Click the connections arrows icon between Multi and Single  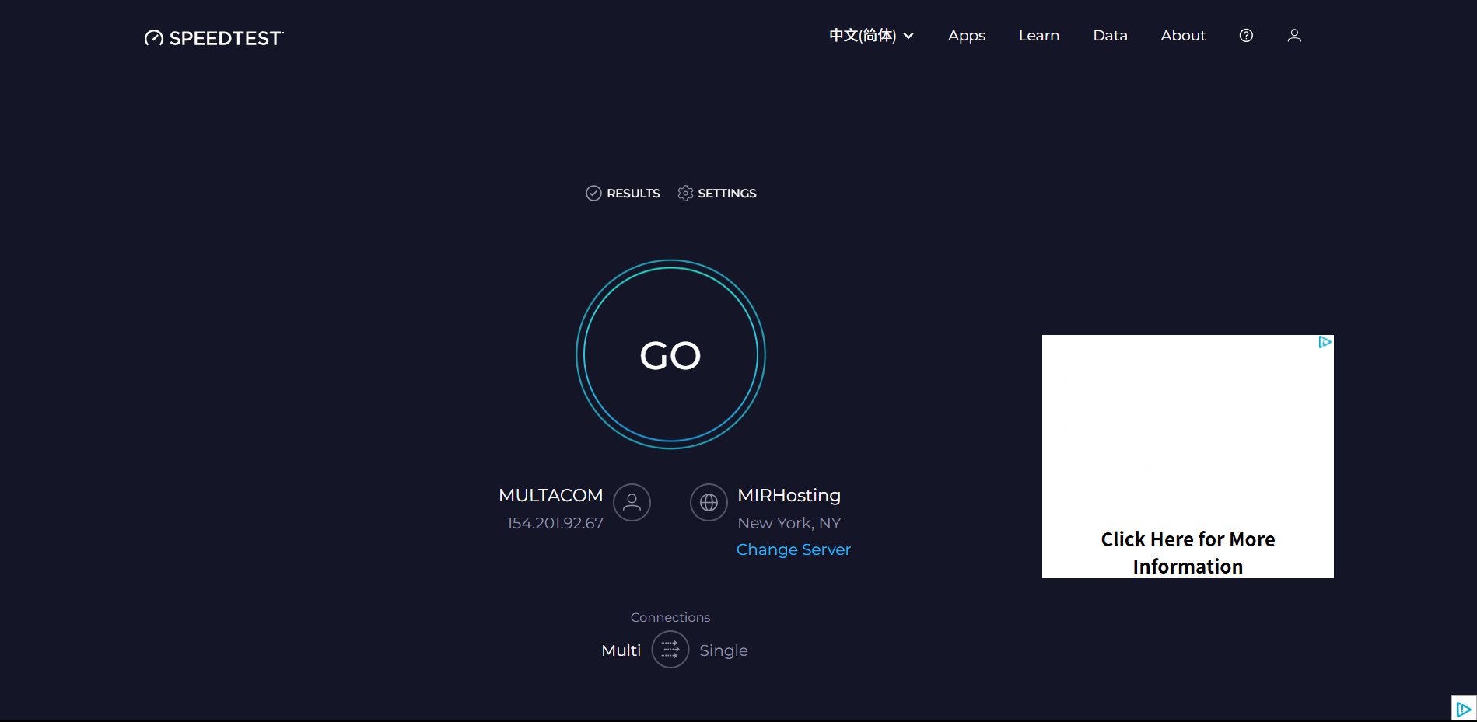670,650
